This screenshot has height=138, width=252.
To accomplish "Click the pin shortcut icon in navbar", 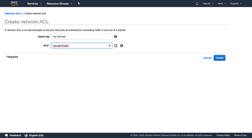I will [79, 4].
